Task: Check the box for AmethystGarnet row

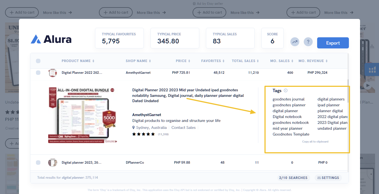Action: click(x=38, y=73)
